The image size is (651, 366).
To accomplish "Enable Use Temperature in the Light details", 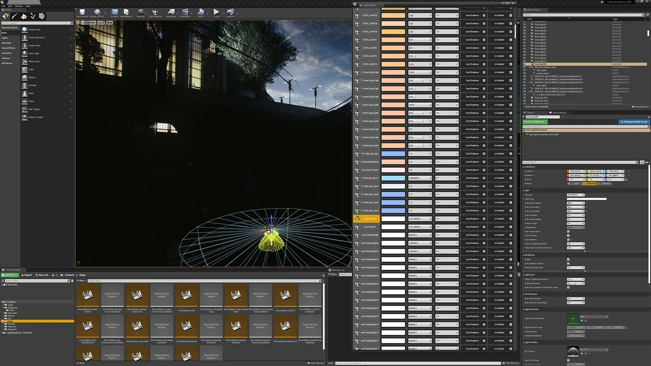I will click(568, 231).
